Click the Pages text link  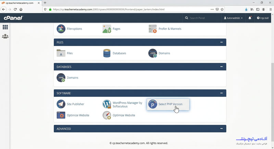116,29
